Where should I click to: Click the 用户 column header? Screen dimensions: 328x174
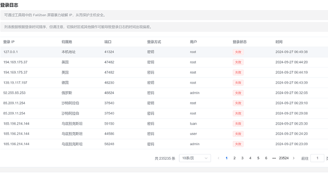(x=193, y=42)
